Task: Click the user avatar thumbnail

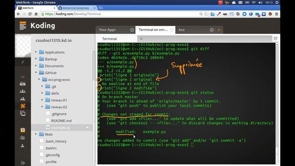Action: [23, 46]
